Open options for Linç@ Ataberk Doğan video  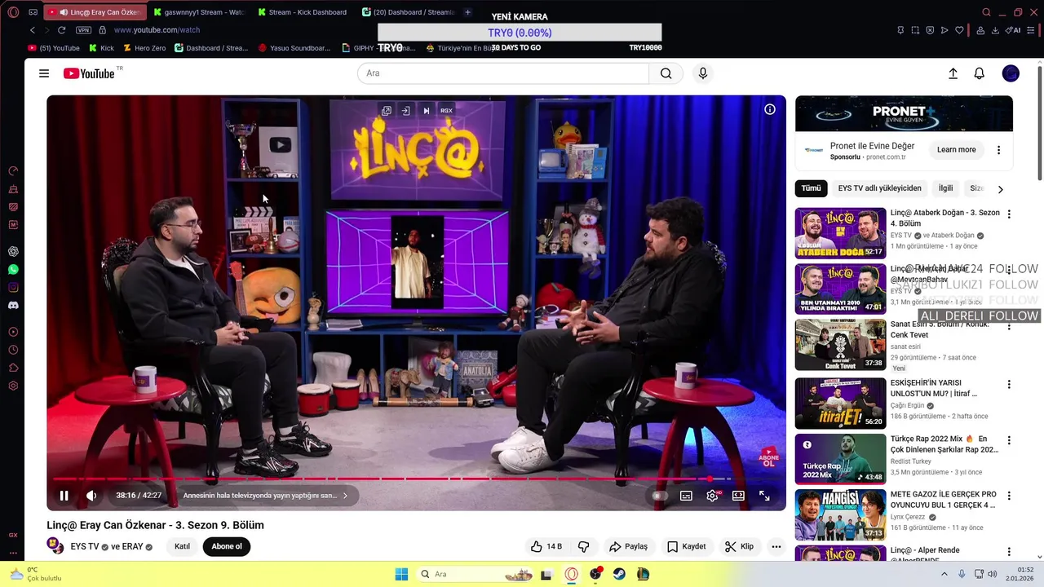[x=1009, y=214]
